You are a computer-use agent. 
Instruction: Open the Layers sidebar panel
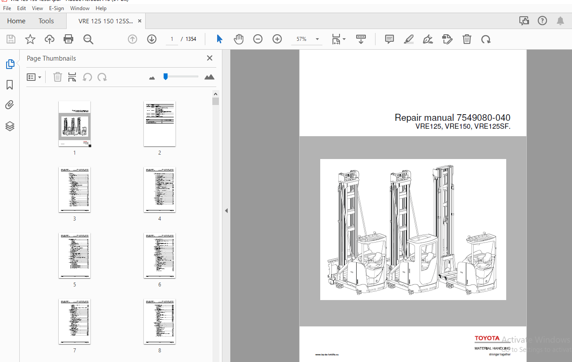pos(10,127)
